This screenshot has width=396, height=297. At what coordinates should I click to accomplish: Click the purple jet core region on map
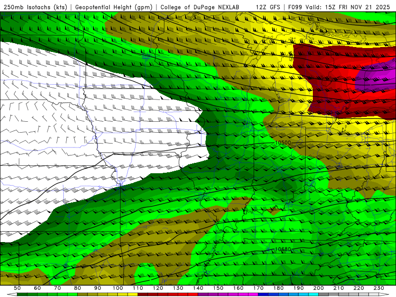(377, 76)
